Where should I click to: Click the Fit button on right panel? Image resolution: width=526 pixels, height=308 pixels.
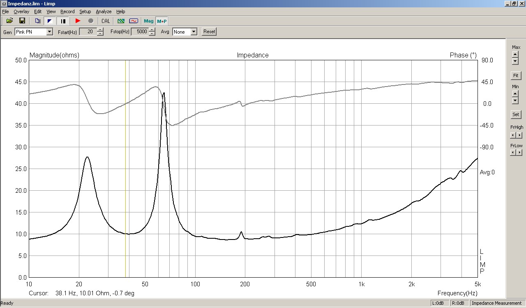point(515,75)
